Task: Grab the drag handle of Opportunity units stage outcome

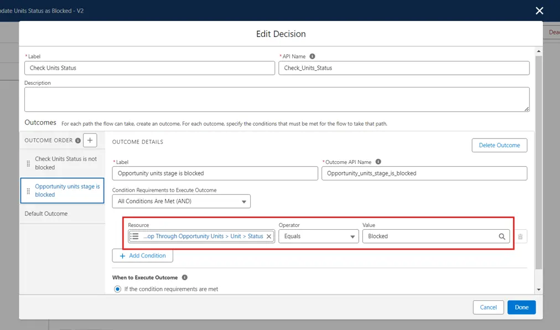Action: point(29,190)
